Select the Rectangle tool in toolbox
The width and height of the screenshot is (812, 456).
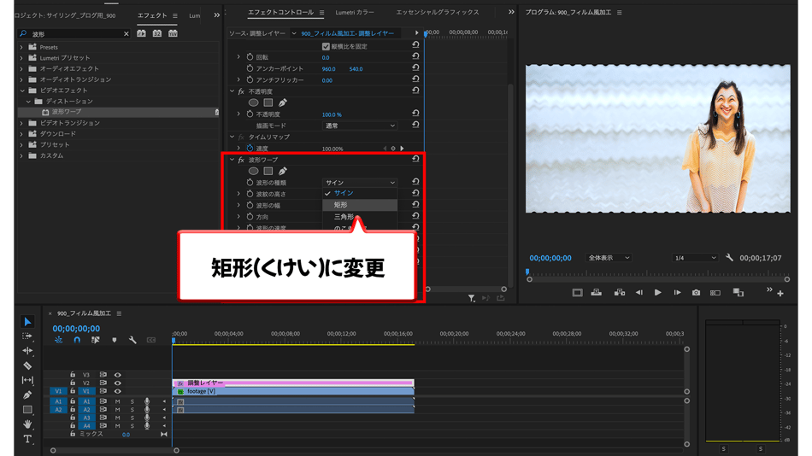click(x=27, y=409)
